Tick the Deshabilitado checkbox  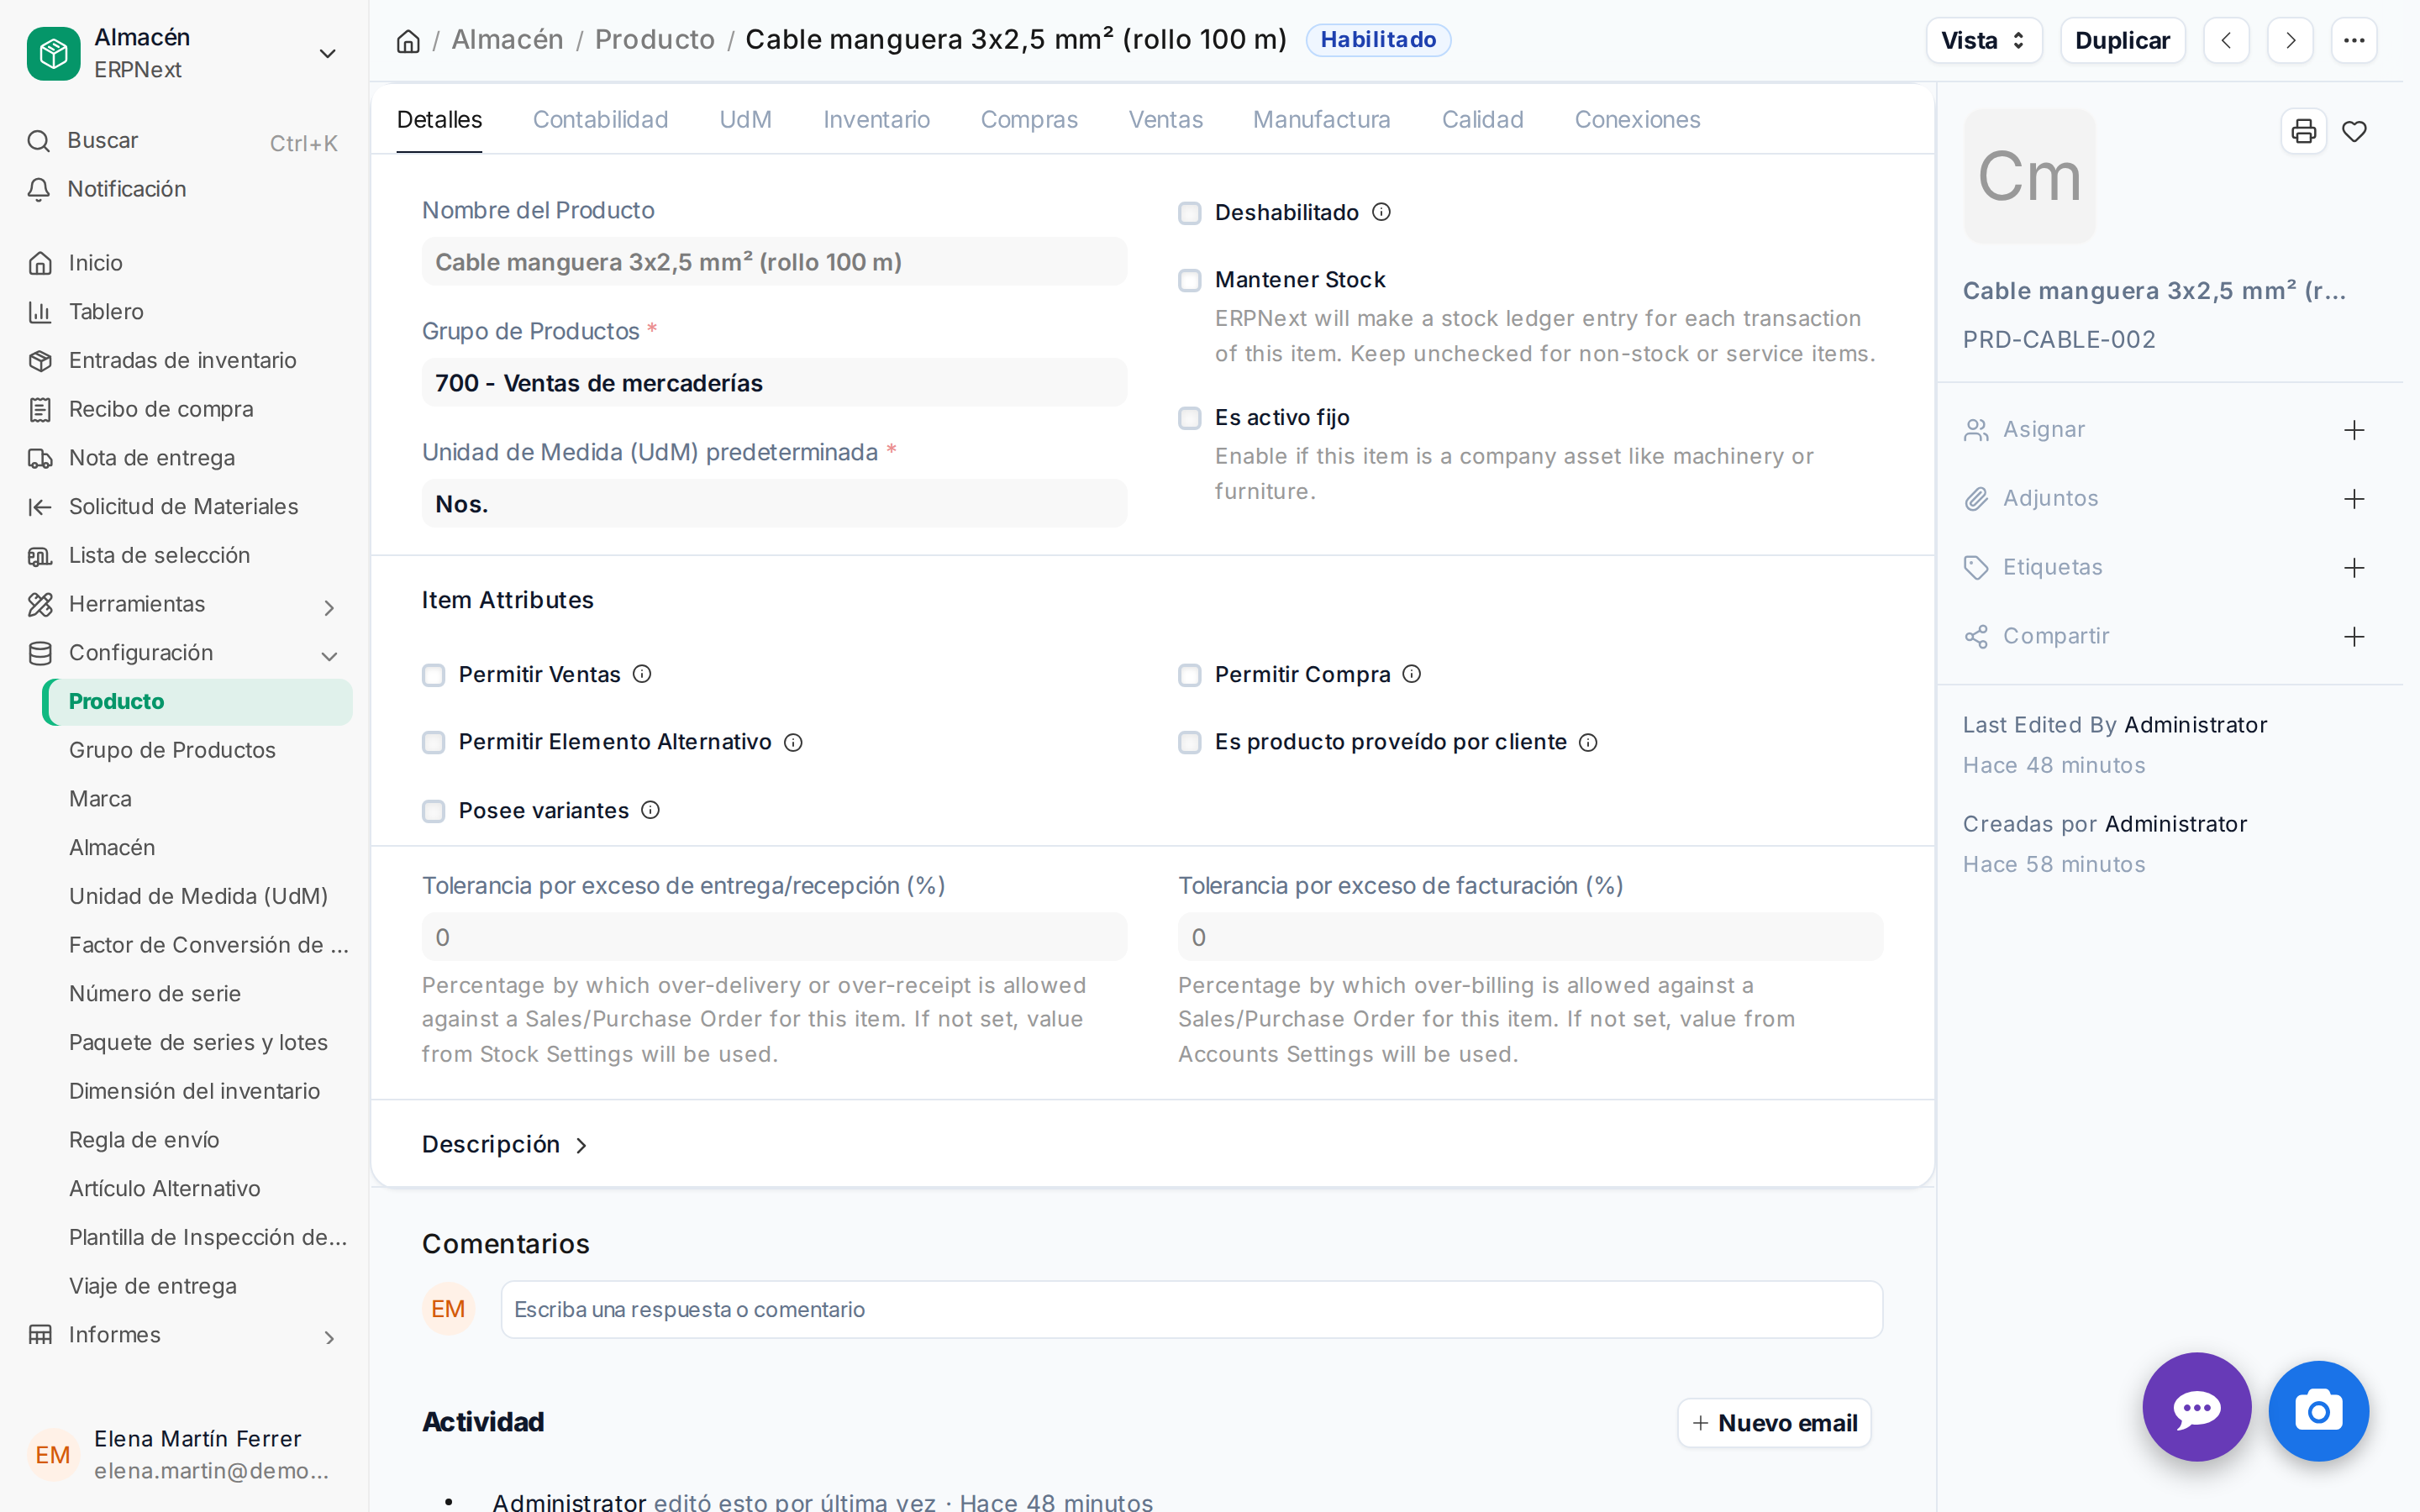[x=1189, y=213]
